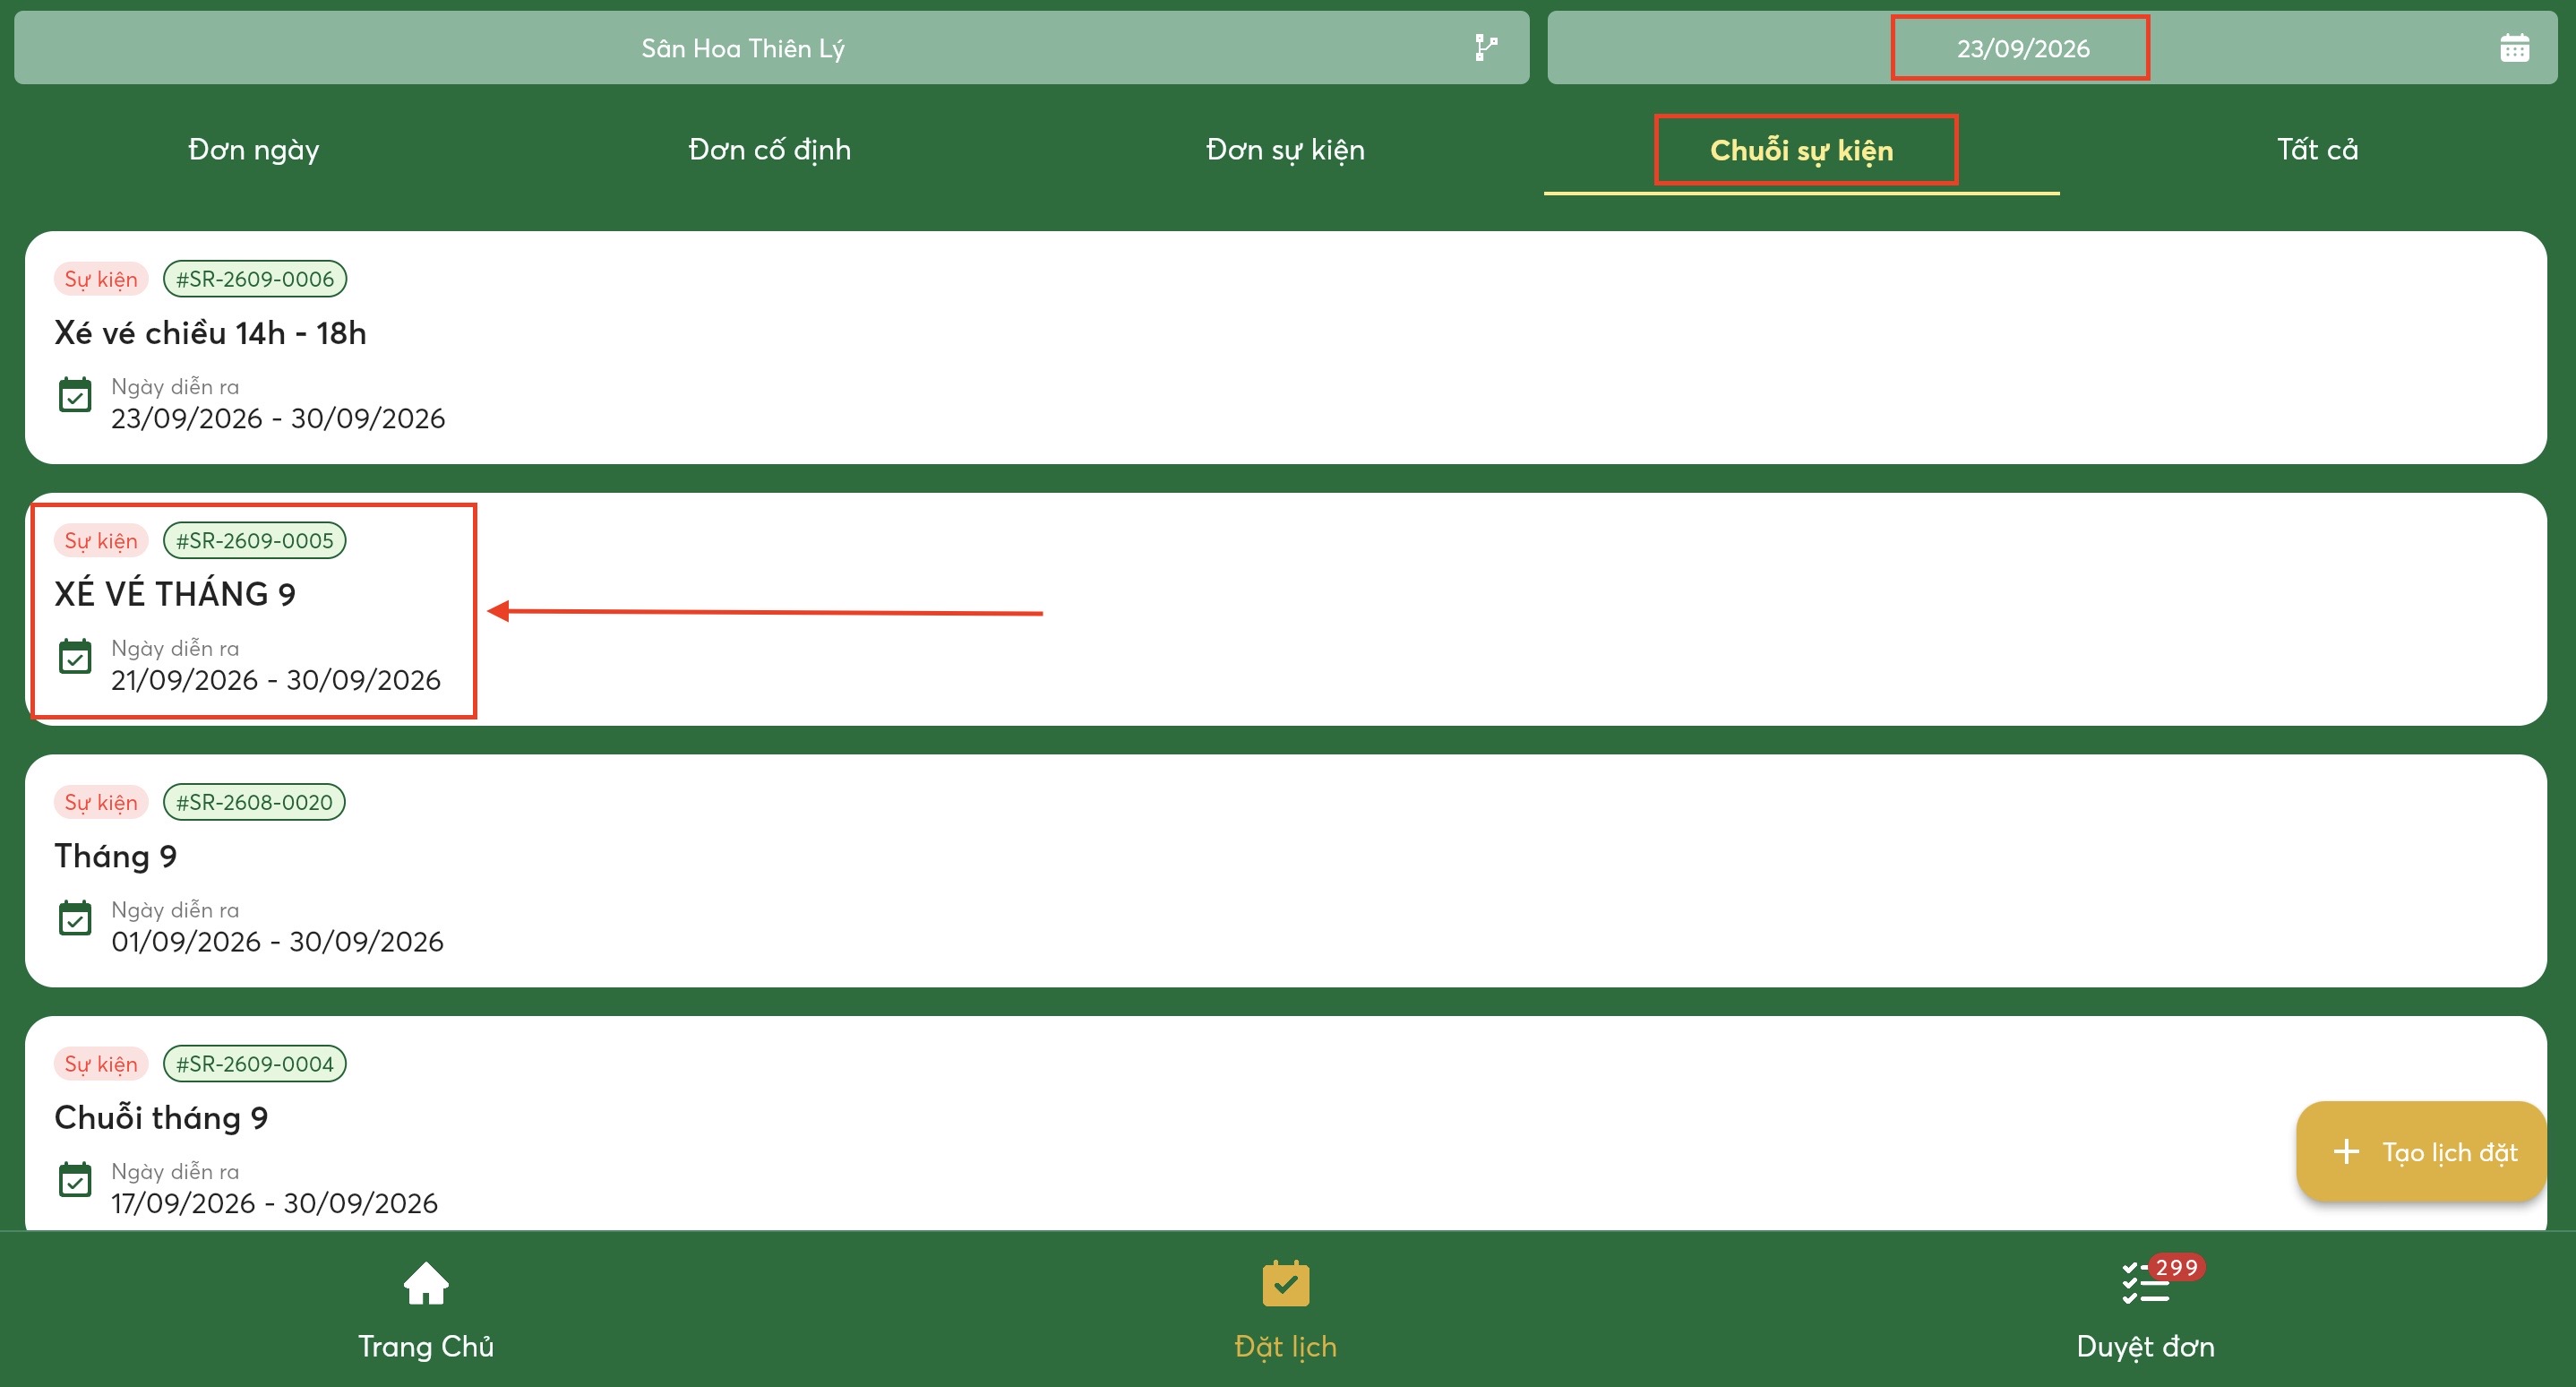
Task: Switch to the Đơn sự kiện tab
Action: coord(1285,150)
